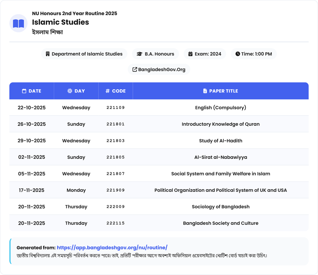Click the calendar-check icon beside Exam: 2024
The width and height of the screenshot is (318, 275).
[x=190, y=54]
